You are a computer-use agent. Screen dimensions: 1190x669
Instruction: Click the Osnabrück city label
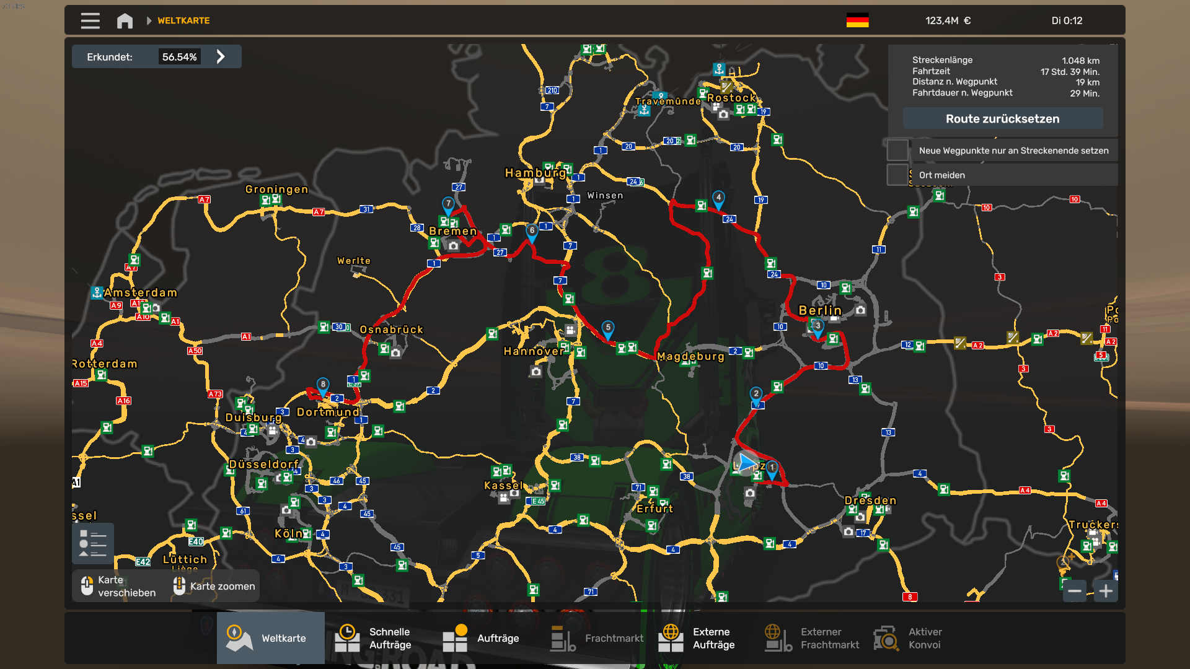pos(392,330)
